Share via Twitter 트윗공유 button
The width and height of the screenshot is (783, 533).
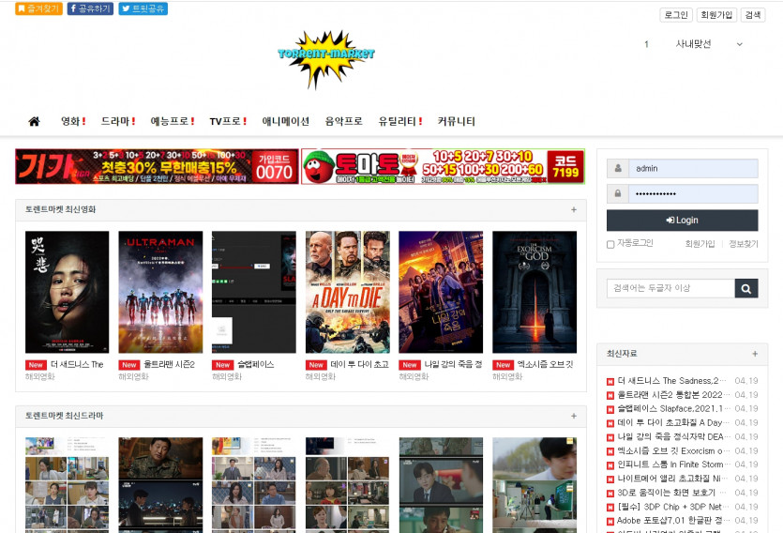pos(143,8)
